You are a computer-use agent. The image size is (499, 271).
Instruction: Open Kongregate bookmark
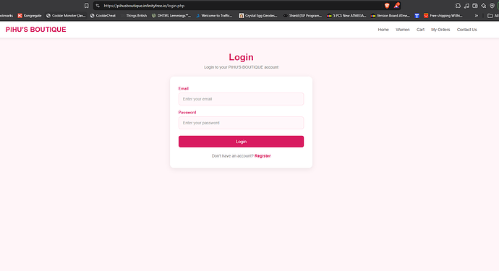point(30,16)
